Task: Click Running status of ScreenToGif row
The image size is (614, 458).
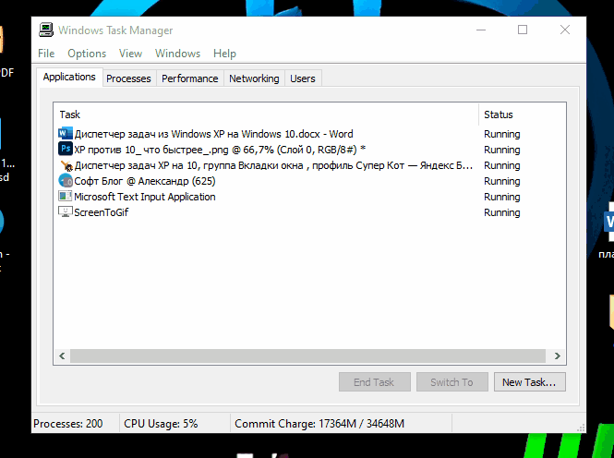Action: point(502,212)
